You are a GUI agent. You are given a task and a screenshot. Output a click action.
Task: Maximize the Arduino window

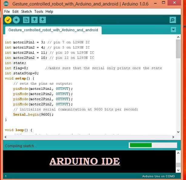click(164, 3)
